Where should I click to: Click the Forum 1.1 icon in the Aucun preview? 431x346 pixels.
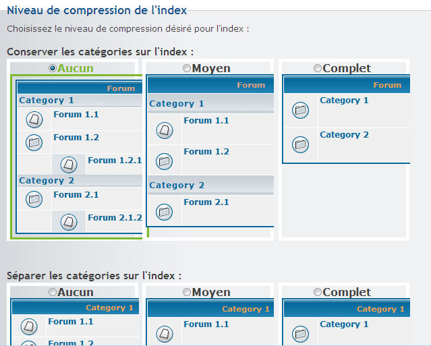(34, 119)
